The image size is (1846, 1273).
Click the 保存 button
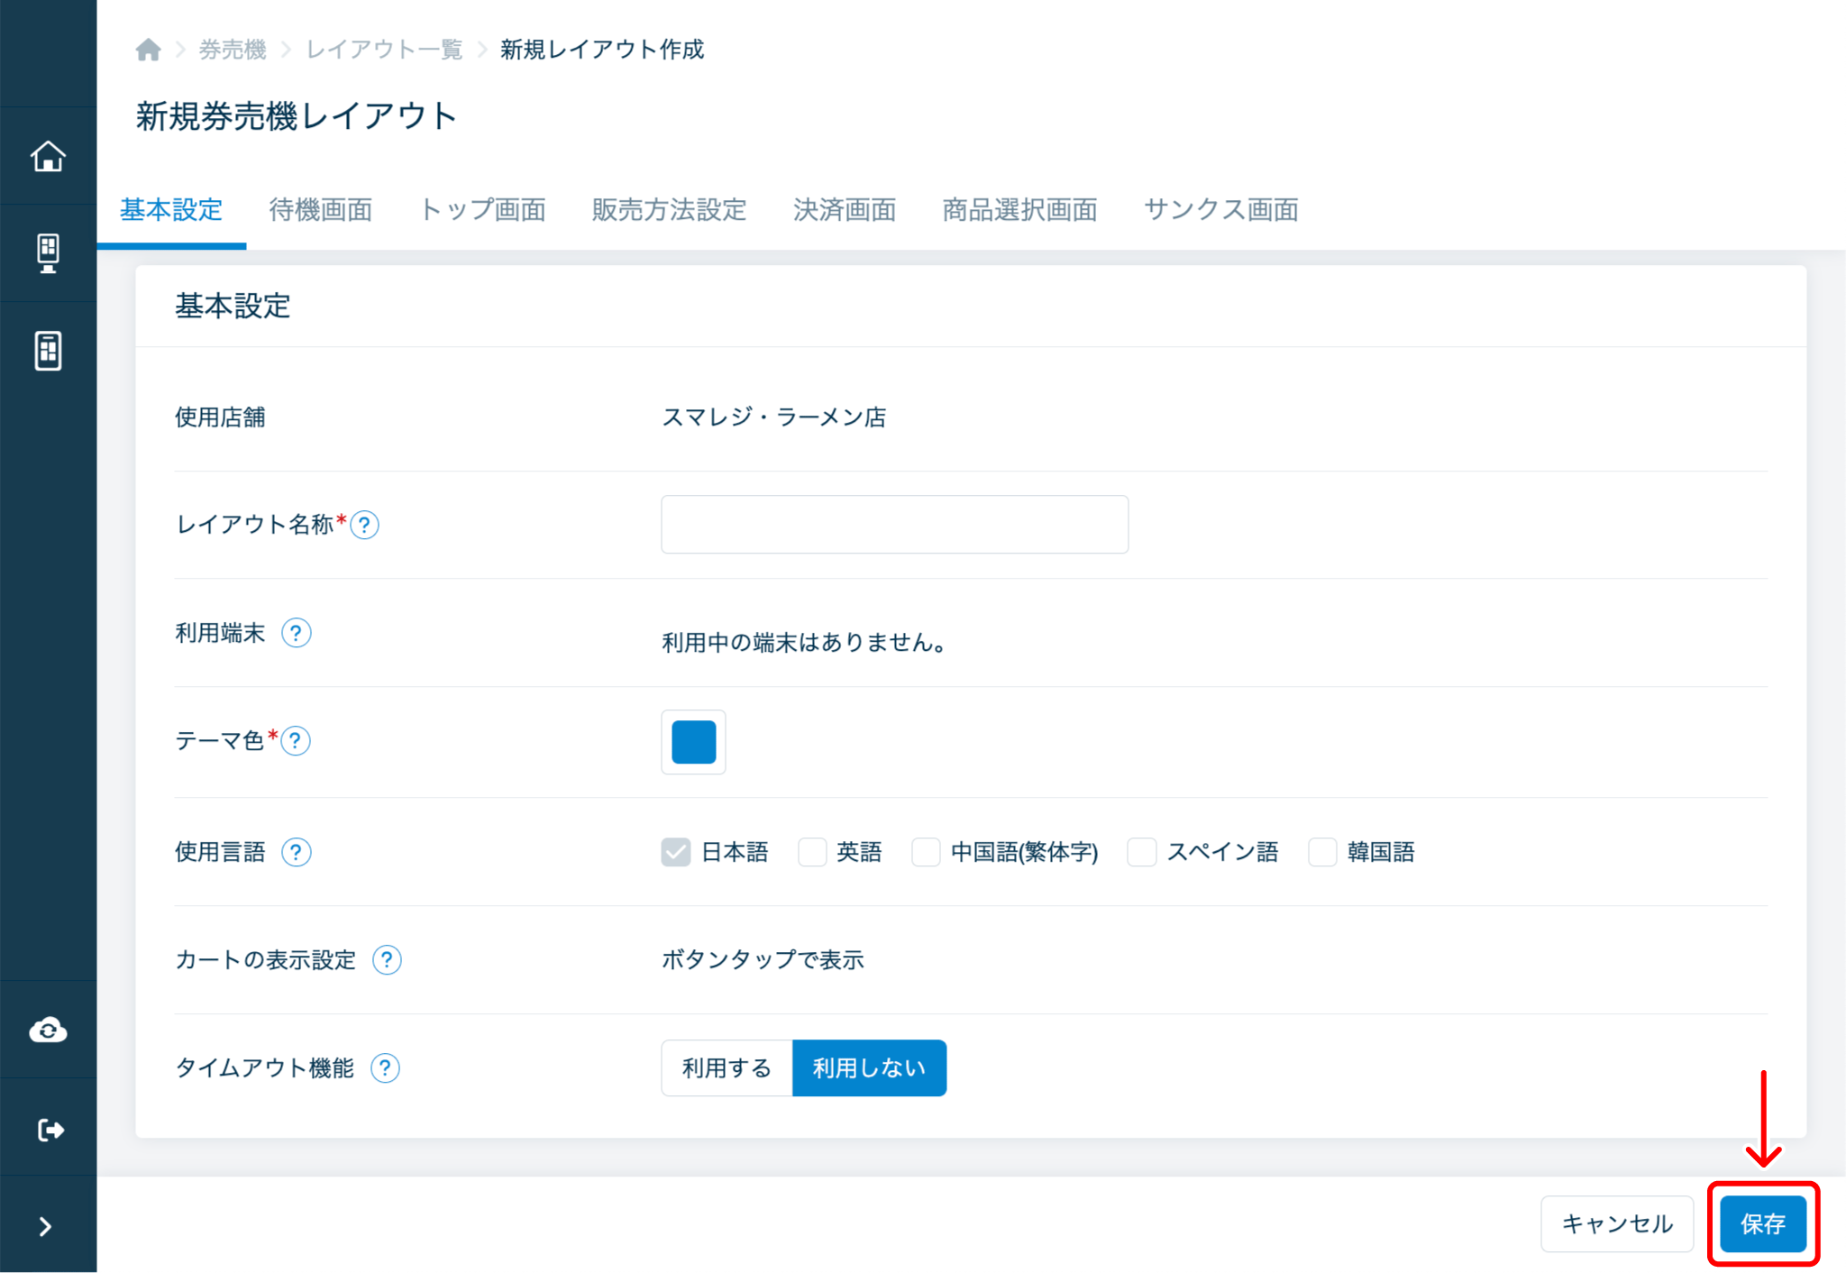[1762, 1224]
